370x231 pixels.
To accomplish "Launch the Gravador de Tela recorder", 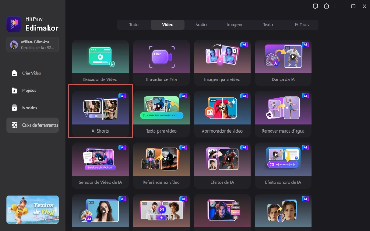I will 161,63.
